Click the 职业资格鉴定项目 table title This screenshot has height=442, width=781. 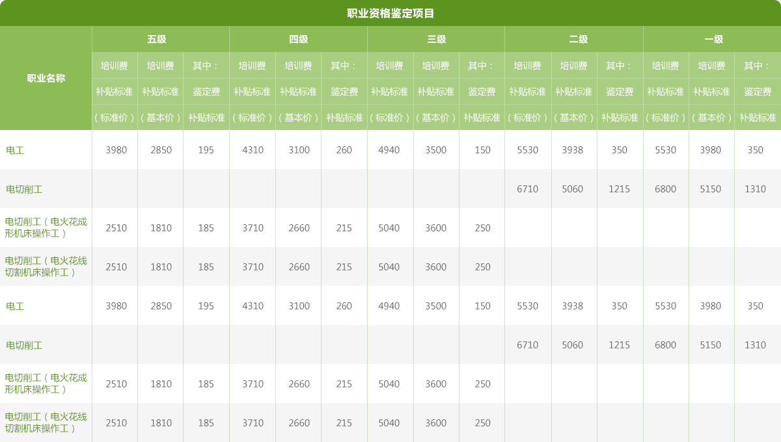pos(390,13)
